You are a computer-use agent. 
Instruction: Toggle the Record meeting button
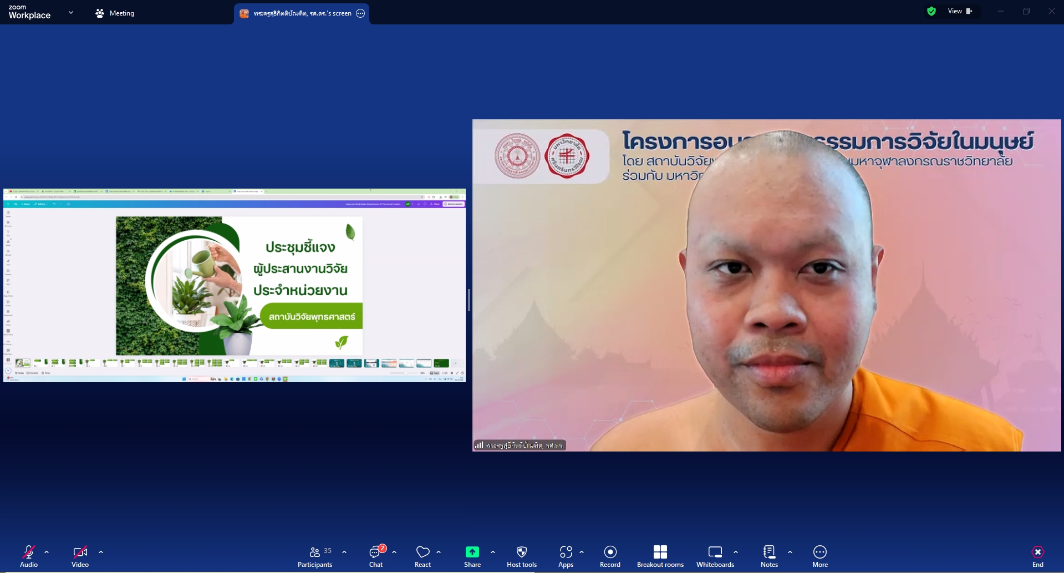pyautogui.click(x=610, y=556)
